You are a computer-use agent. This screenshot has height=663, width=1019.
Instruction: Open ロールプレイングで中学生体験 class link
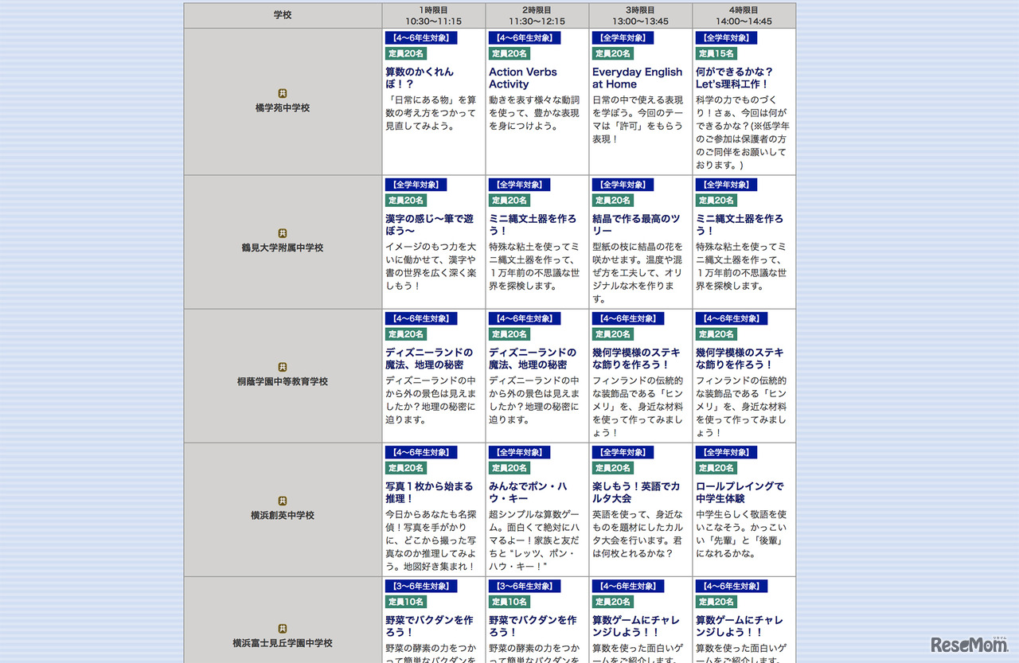(740, 492)
